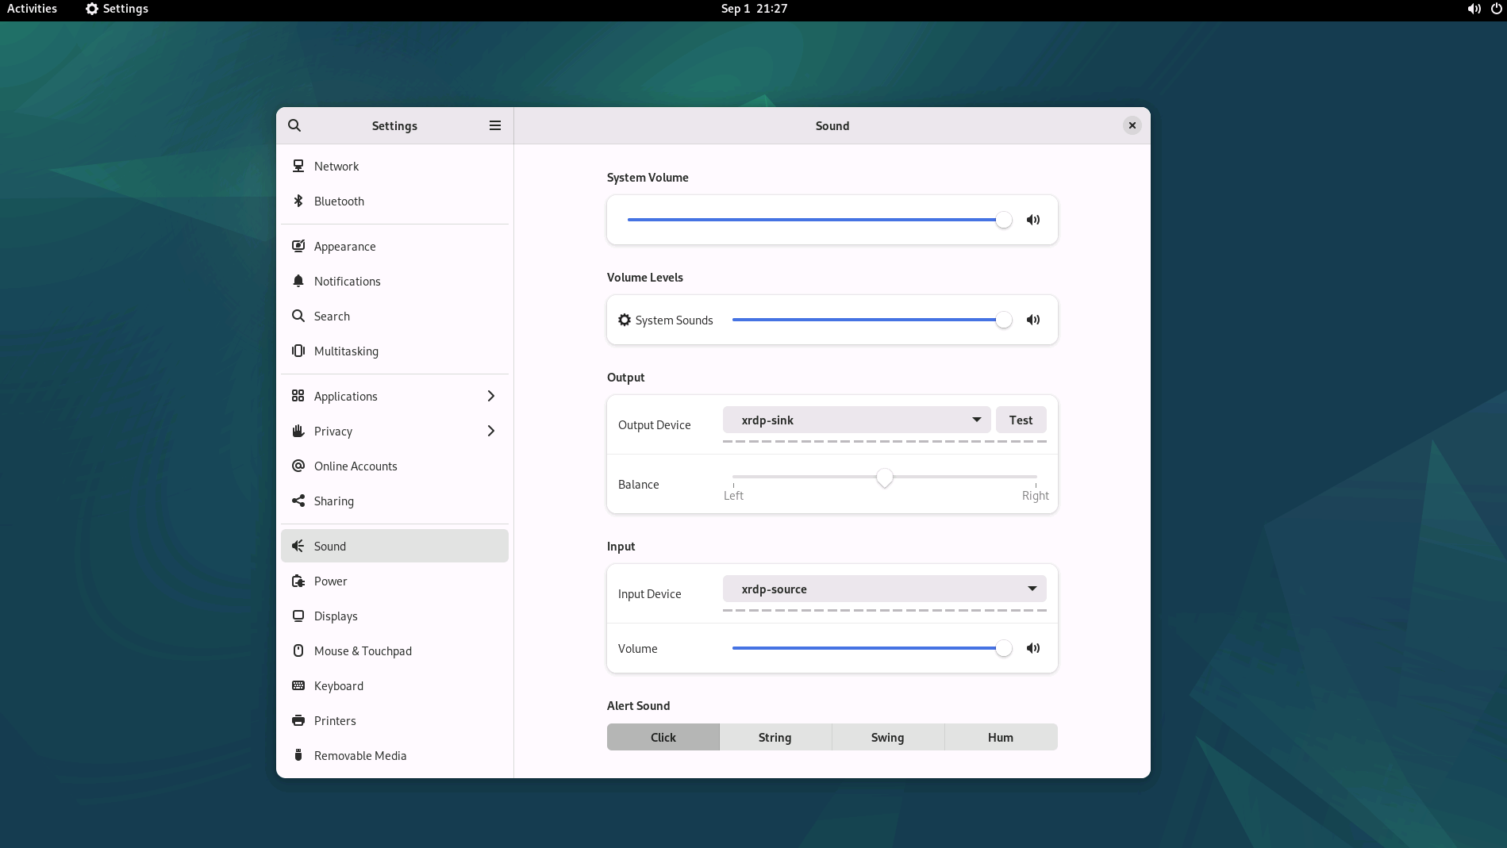Click the Sound speaker icon in sidebar
The image size is (1507, 848).
[298, 546]
